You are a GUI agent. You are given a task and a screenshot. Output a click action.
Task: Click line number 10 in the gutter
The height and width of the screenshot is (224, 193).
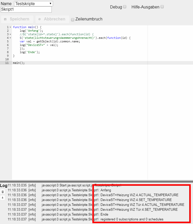coord(7,59)
